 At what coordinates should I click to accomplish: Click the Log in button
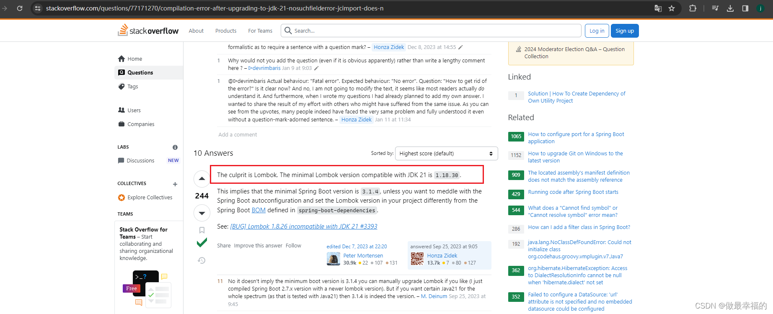tap(597, 31)
